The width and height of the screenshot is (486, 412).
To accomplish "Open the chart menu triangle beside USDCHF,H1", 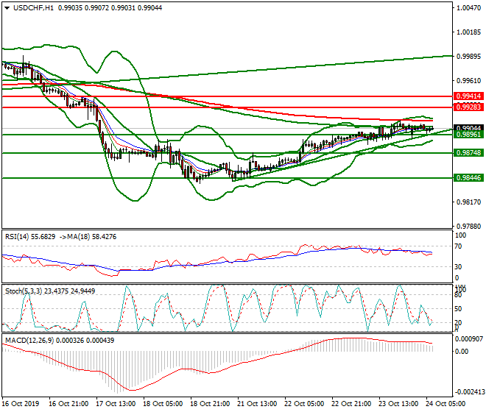I will pyautogui.click(x=7, y=8).
